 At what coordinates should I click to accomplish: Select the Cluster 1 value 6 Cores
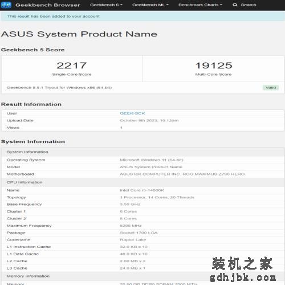[x=128, y=211]
